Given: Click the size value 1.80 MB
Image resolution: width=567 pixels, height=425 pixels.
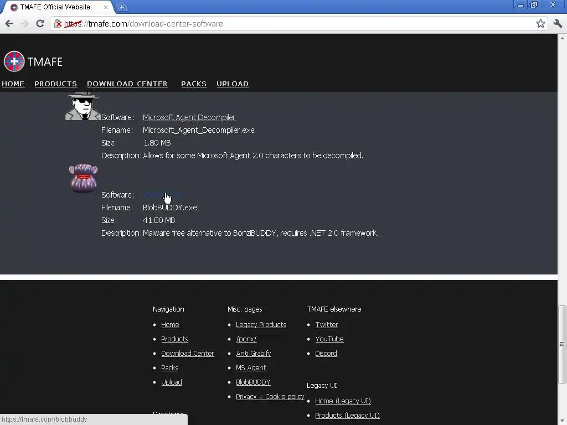Looking at the screenshot, I should [x=157, y=143].
